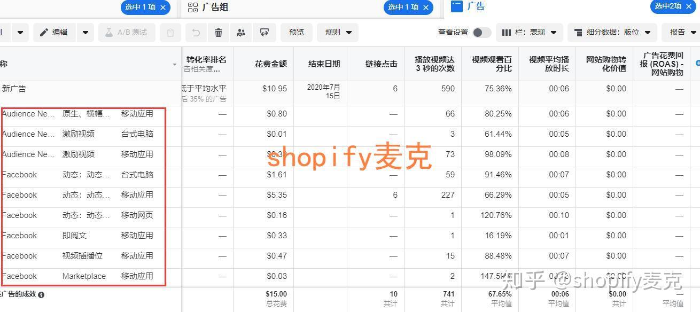This screenshot has width=700, height=312.
Task: Click 广告花费回报 (ROAS) column header
Action: tap(662, 64)
